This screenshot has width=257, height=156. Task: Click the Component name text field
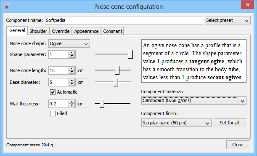[124, 20]
